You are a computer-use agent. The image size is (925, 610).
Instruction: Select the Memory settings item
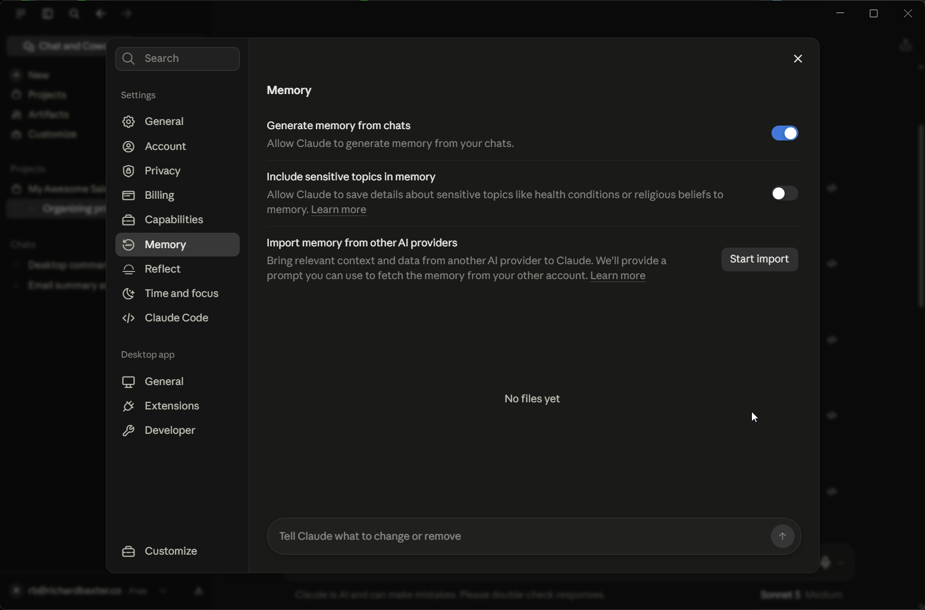tap(177, 245)
